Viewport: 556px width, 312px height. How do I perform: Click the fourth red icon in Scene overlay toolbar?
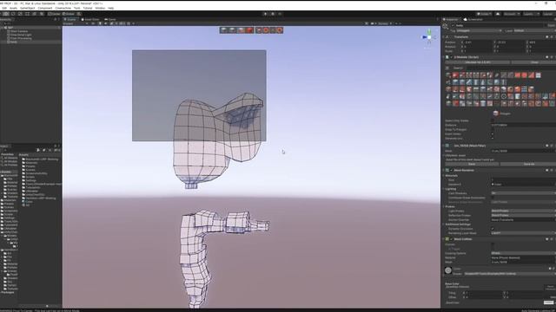pyautogui.click(x=250, y=30)
